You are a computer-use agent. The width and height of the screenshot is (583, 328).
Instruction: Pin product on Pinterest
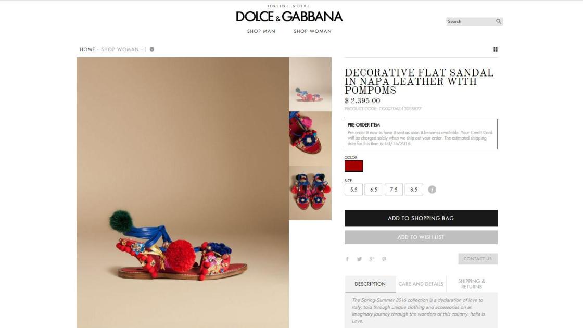(384, 259)
